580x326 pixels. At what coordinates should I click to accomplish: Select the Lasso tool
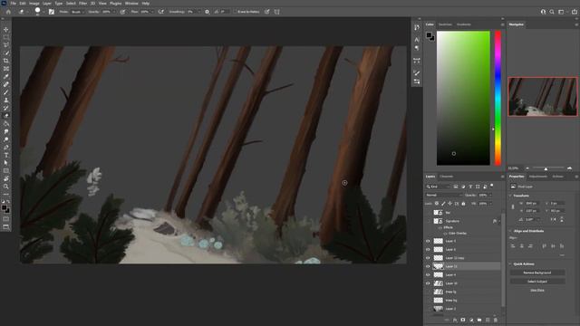(x=6, y=44)
